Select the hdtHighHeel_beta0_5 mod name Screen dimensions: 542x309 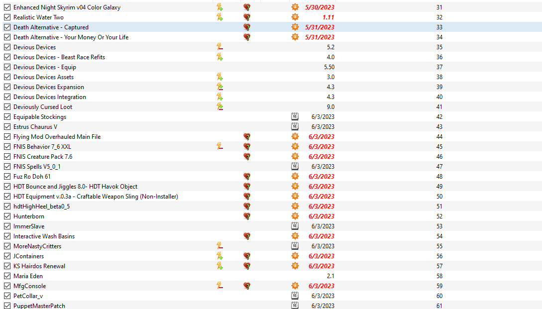(41, 206)
